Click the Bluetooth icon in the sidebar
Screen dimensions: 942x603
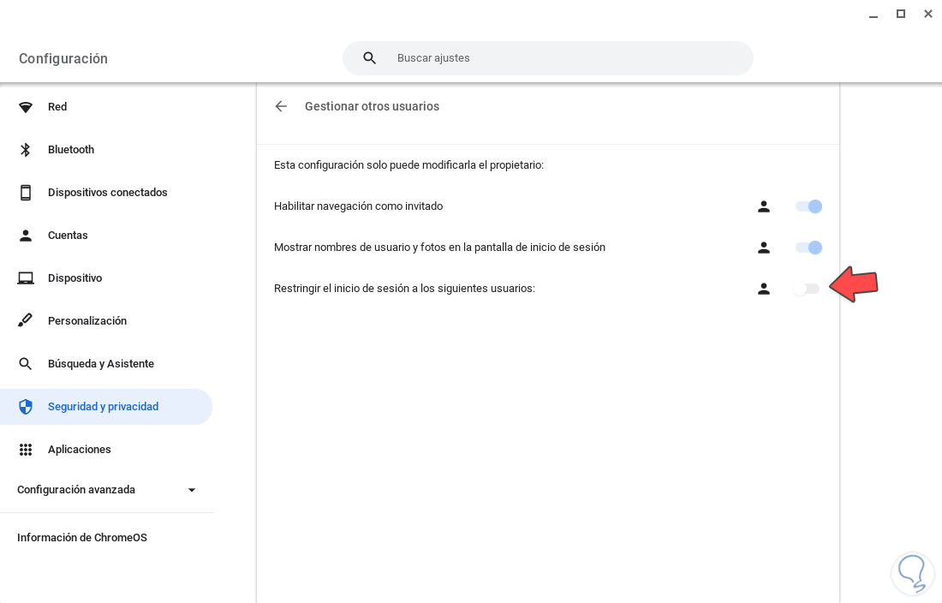tap(26, 150)
